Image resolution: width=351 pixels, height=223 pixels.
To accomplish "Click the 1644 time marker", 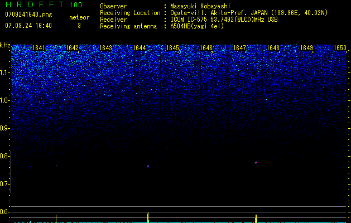I will coord(140,48).
